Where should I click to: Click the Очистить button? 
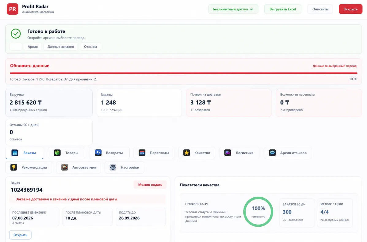tap(320, 9)
